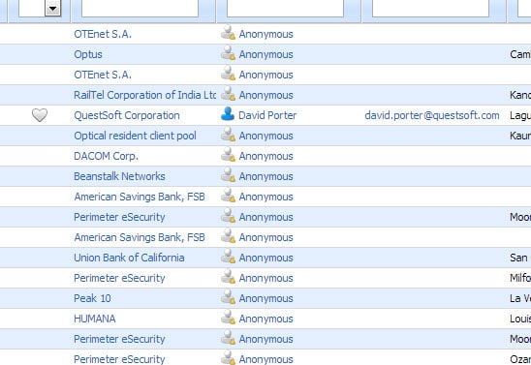
Task: Click anonymous user icon in Union Bank of California row
Action: [228, 256]
